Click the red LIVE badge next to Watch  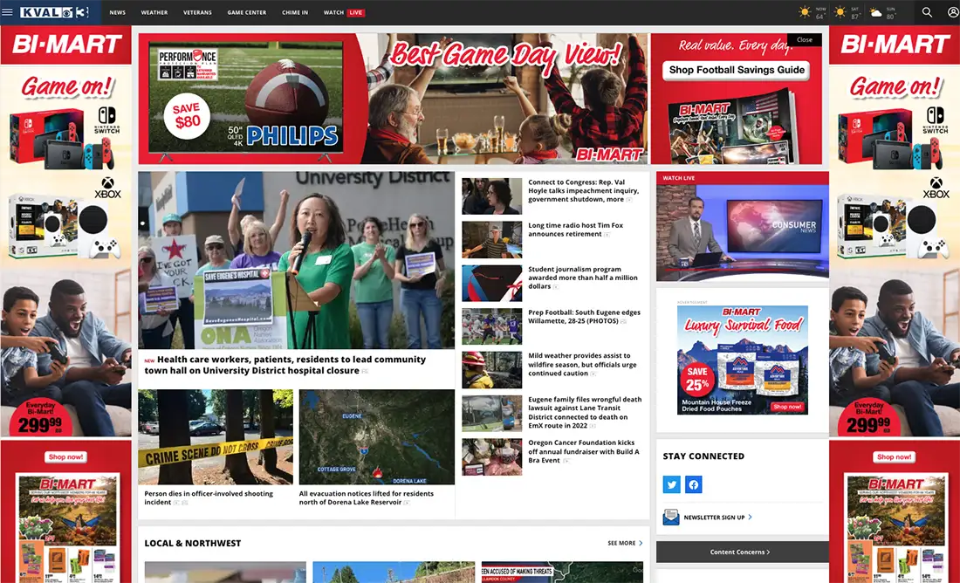point(356,12)
